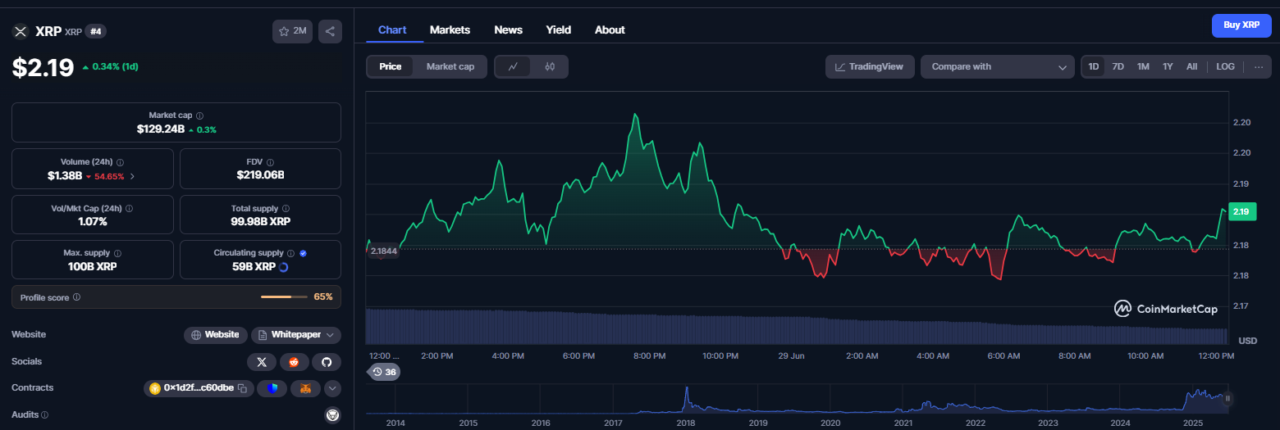The height and width of the screenshot is (430, 1280).
Task: Open the X (Twitter) social link
Action: coord(262,361)
